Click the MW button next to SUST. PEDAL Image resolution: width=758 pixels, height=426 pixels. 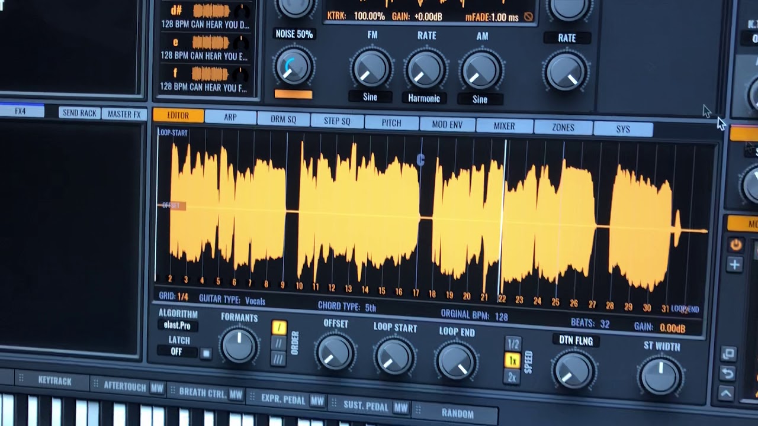coord(401,408)
